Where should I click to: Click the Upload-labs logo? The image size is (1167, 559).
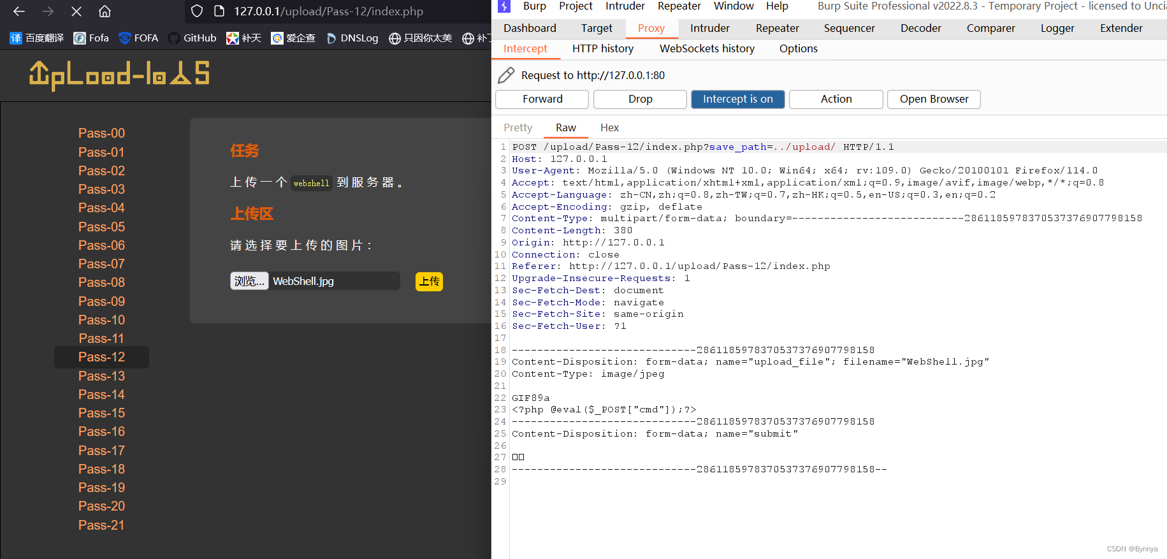(119, 75)
